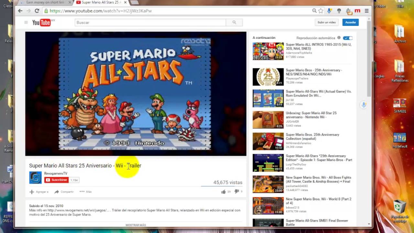Click the "Subido el 15 nov. 2010" date

click(46, 206)
